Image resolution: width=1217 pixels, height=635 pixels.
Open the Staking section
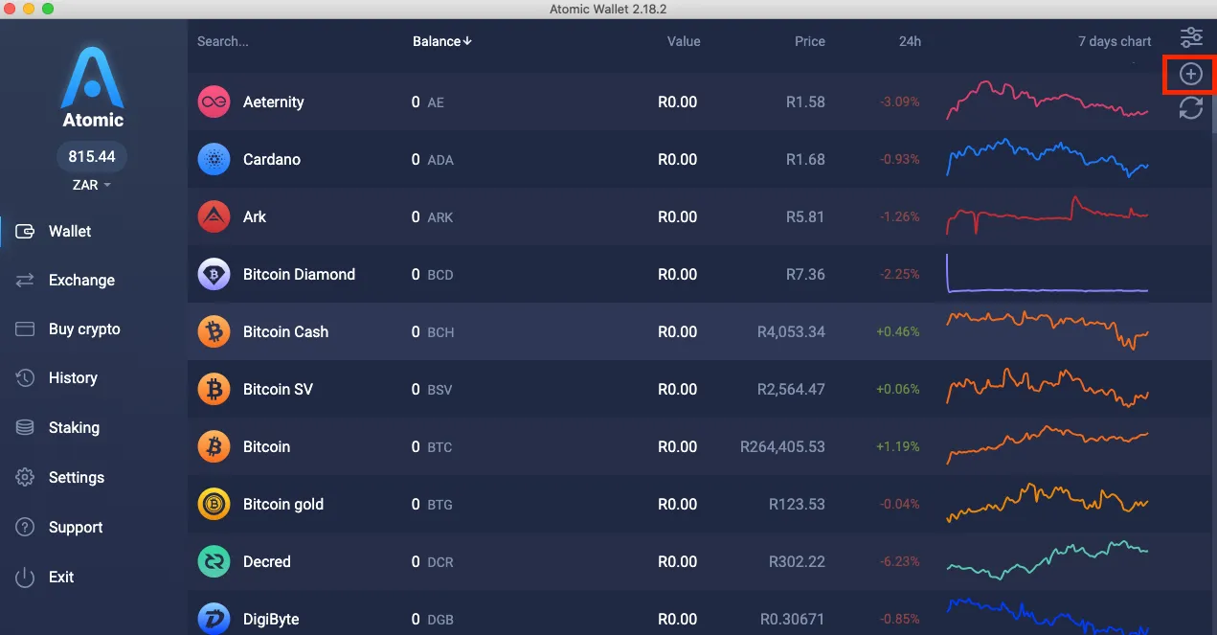[x=74, y=427]
